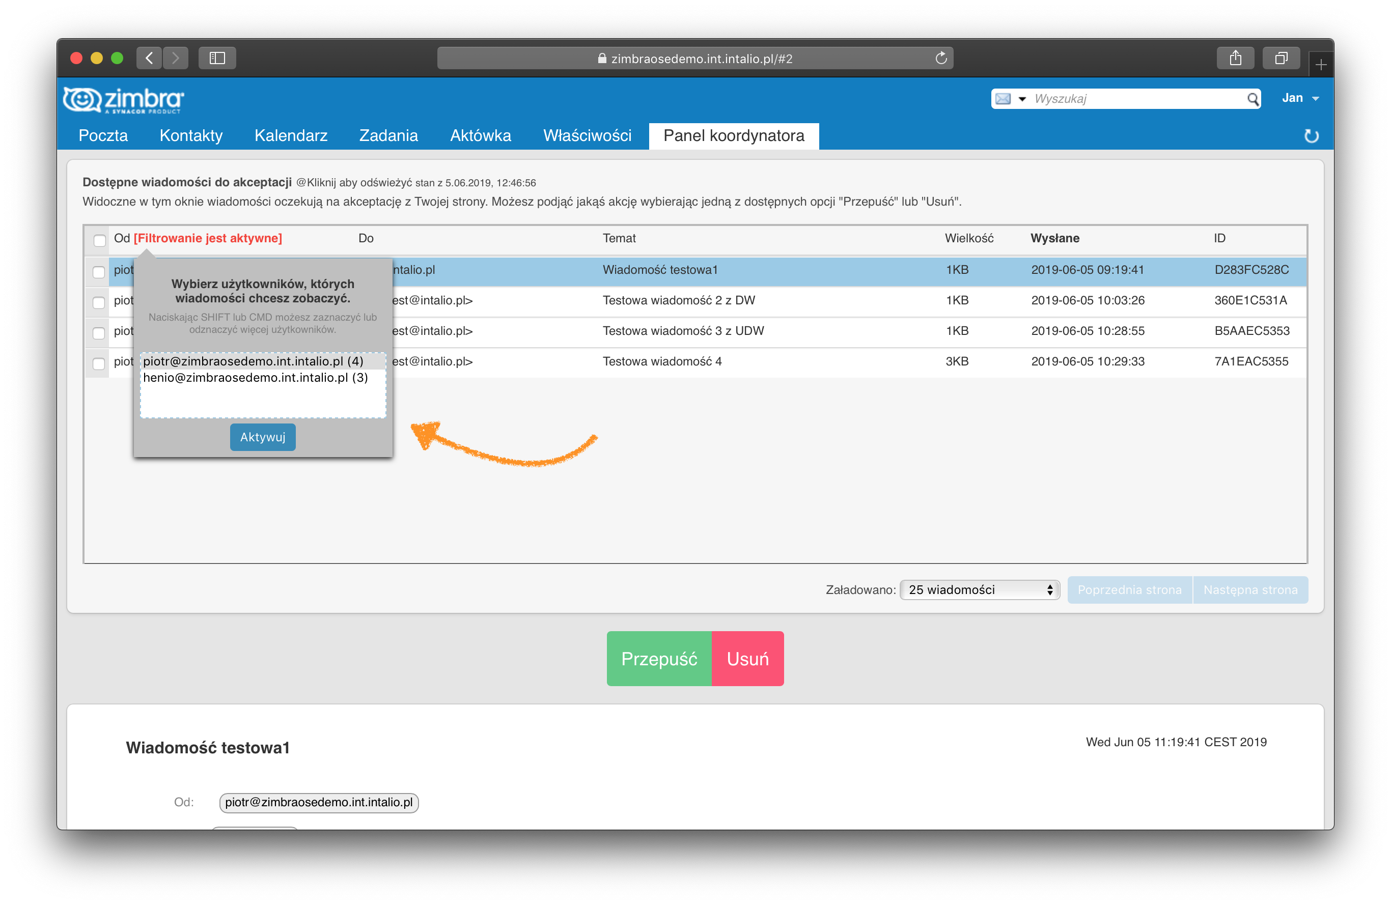This screenshot has width=1391, height=905.
Task: Check the box for Testowa wiadomość 4 row
Action: coord(99,363)
